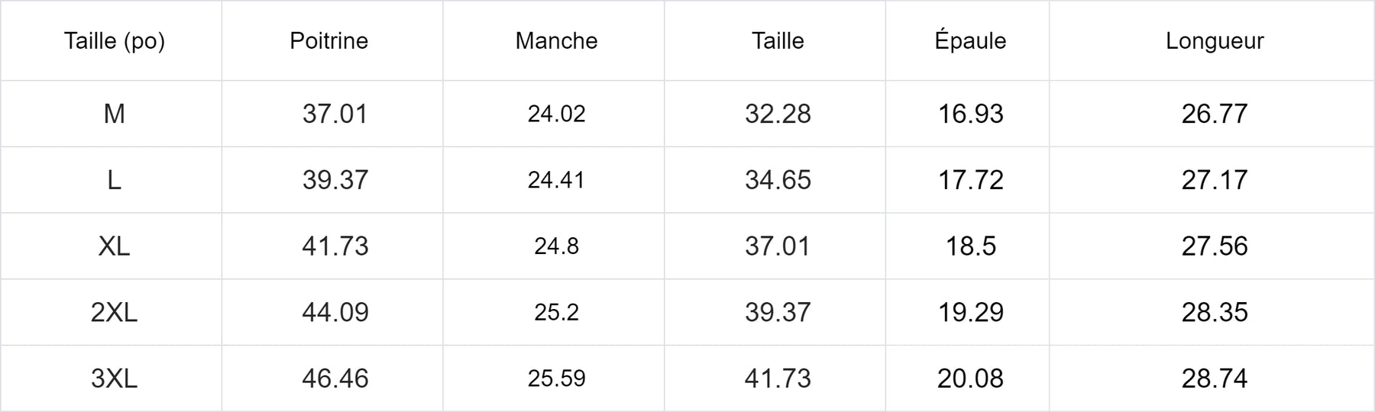This screenshot has height=412, width=1375.
Task: Click the 26.77 length value cell
Action: pos(1215,114)
